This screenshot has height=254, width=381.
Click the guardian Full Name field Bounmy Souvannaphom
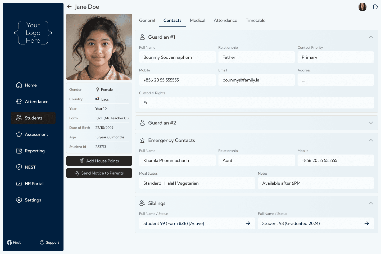tap(177, 57)
